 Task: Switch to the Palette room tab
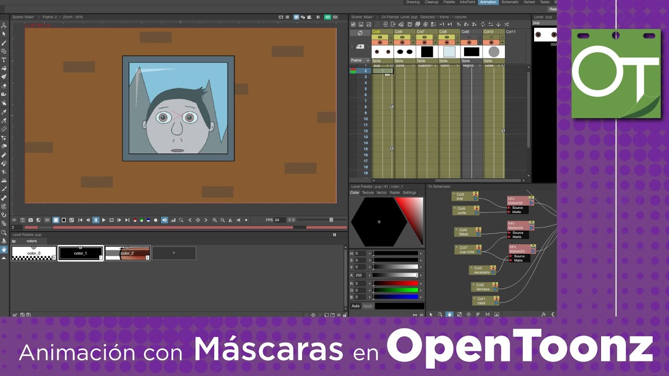[449, 2]
